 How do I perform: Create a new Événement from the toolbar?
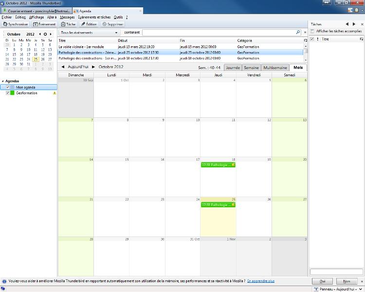pos(44,24)
